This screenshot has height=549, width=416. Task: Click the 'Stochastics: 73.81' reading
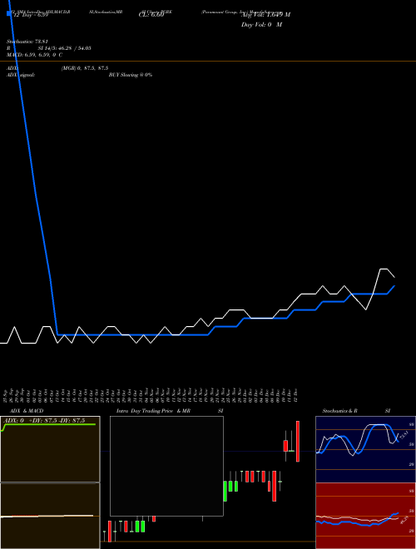(27, 42)
